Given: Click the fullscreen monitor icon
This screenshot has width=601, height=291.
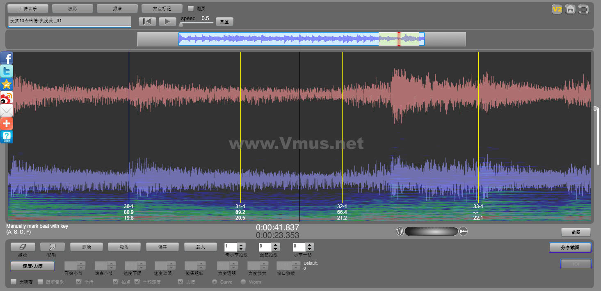Looking at the screenshot, I should pyautogui.click(x=583, y=9).
